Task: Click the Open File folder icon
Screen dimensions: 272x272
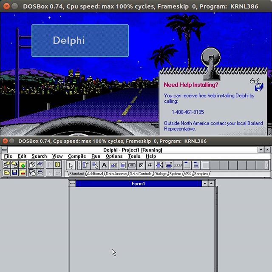Action: (7, 173)
